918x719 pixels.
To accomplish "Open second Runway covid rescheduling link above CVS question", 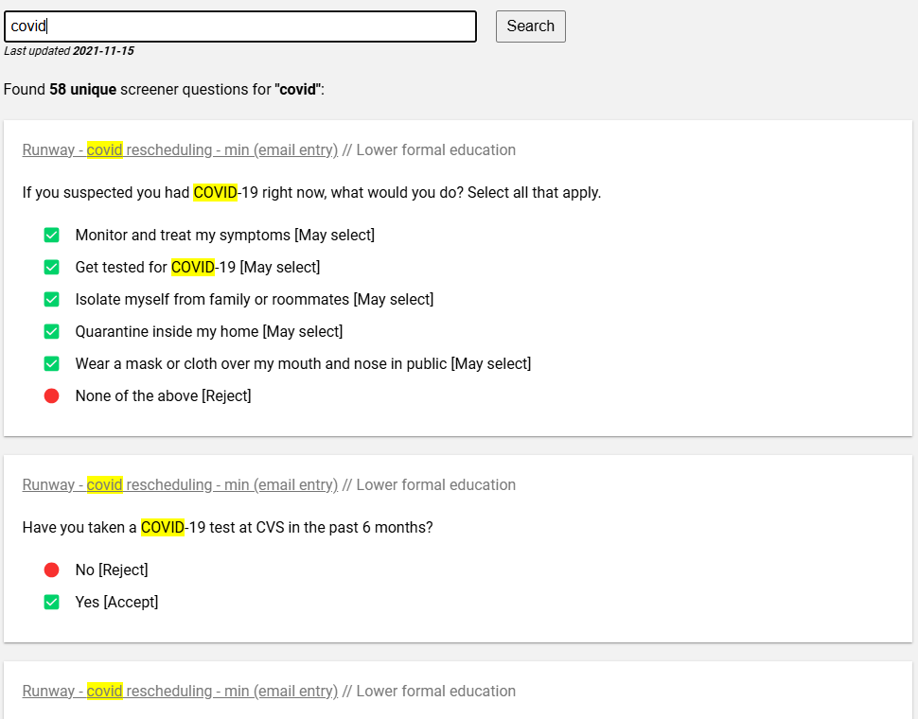I will pos(180,485).
